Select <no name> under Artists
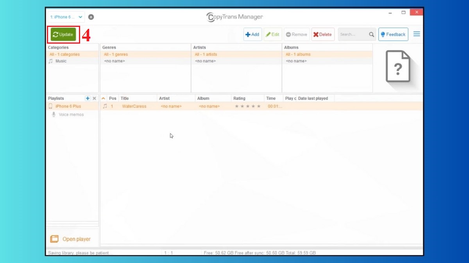Viewport: 469px width, 263px height. click(236, 61)
